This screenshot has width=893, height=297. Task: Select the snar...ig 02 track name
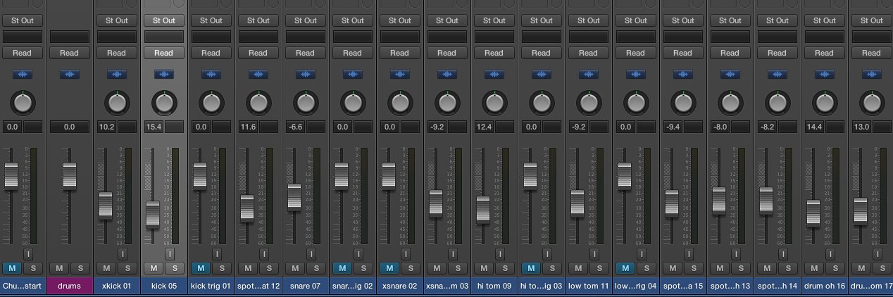tap(352, 286)
